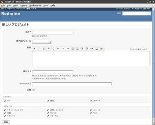Toggle the リポジトリ module checkbox

coord(5,116)
